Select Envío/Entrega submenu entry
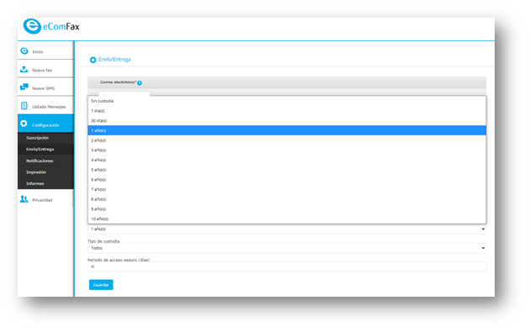Screen dimensions: 530x332 click(x=45, y=150)
